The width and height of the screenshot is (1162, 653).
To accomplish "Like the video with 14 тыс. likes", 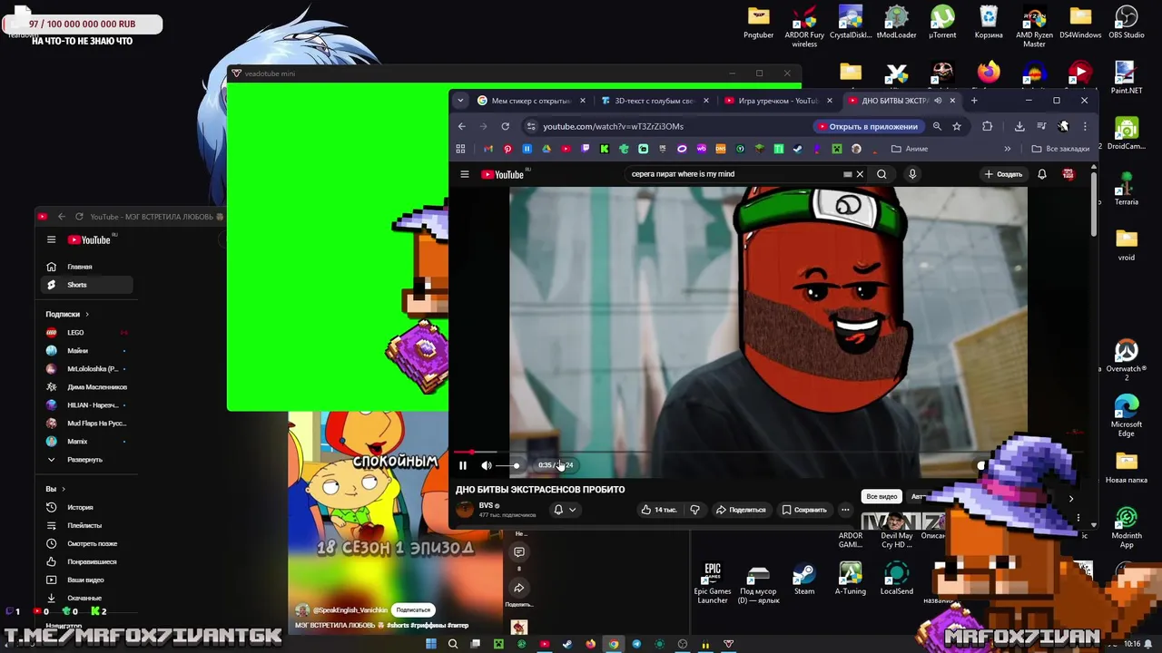I will tap(658, 510).
